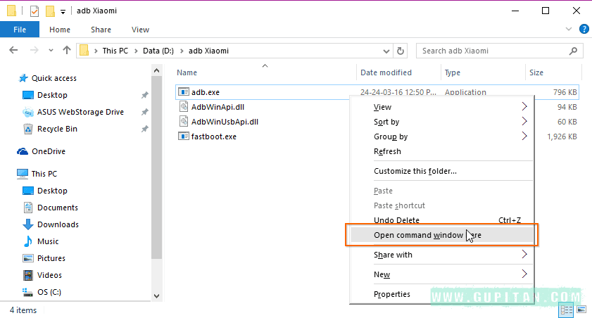Expand the New submenu arrow
This screenshot has height=318, width=592.
(x=524, y=274)
